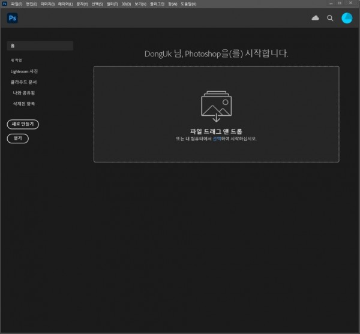
Task: Open the cloud sync status icon
Action: [x=315, y=18]
